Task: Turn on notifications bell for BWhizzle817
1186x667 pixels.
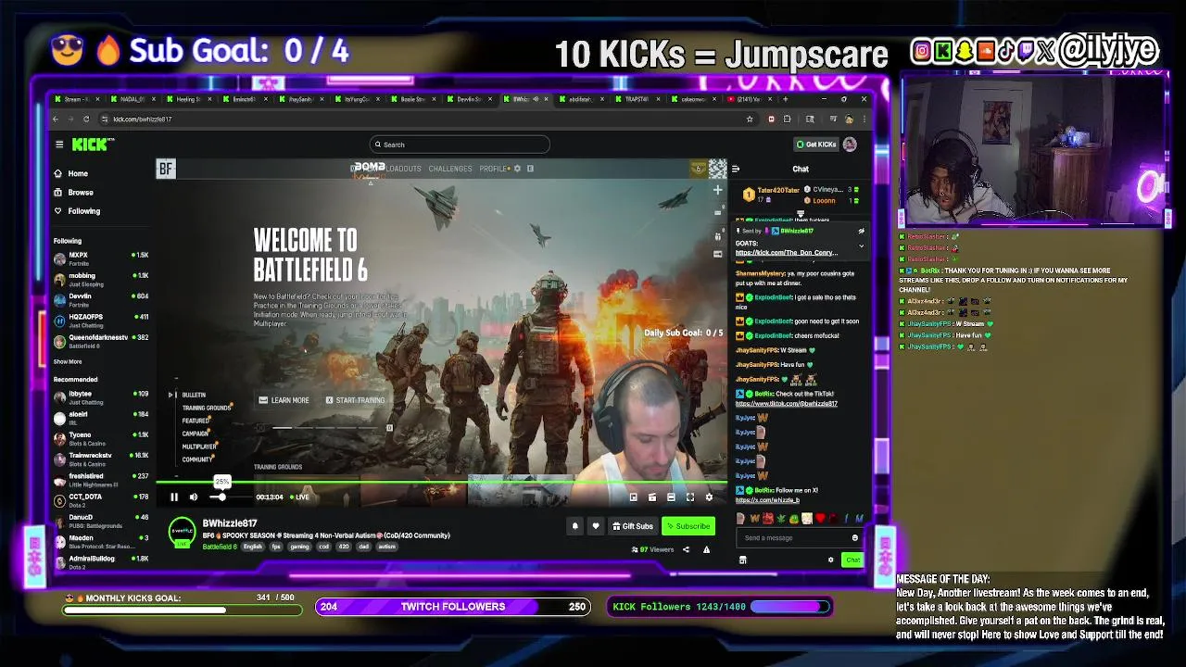Action: (x=574, y=526)
